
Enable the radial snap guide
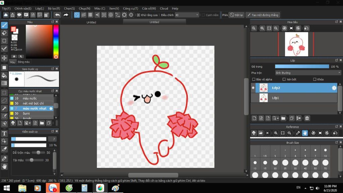click(x=104, y=15)
